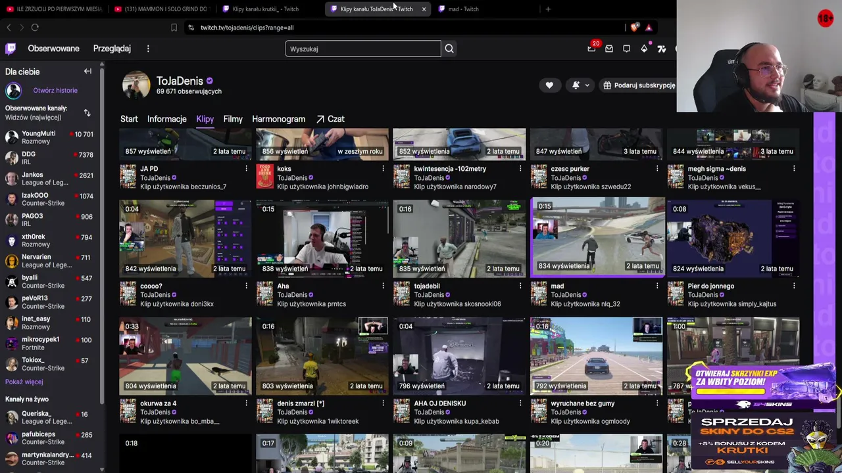This screenshot has height=473, width=842.
Task: Switch to the 'Klipy kanału krutki_' browser tab
Action: click(x=266, y=9)
